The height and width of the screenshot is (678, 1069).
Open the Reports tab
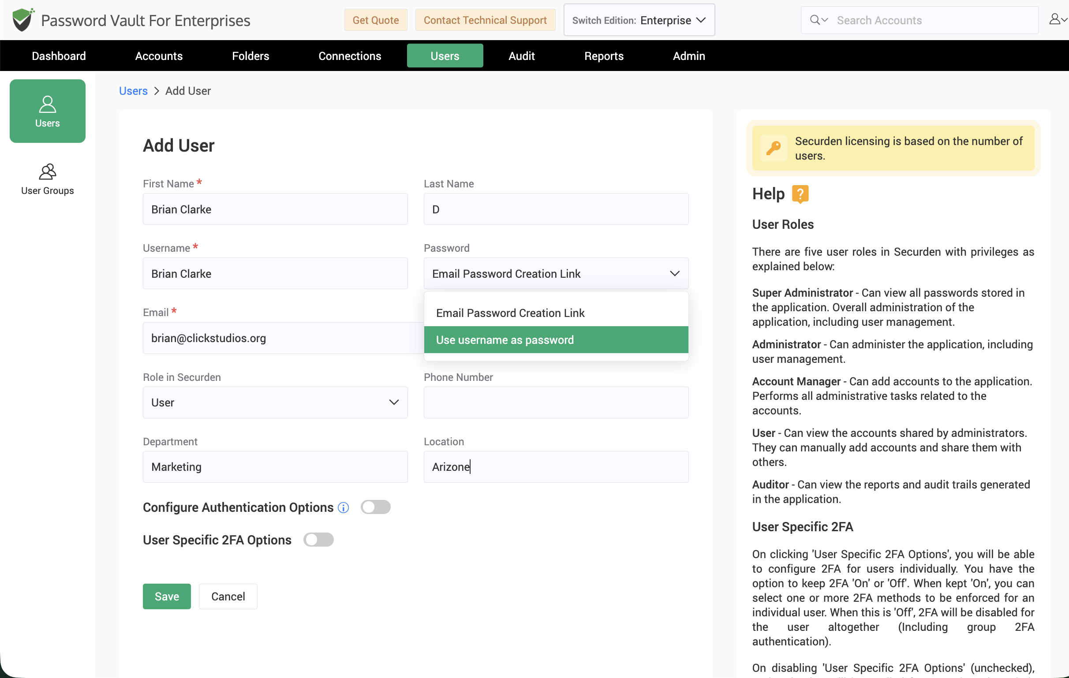604,56
